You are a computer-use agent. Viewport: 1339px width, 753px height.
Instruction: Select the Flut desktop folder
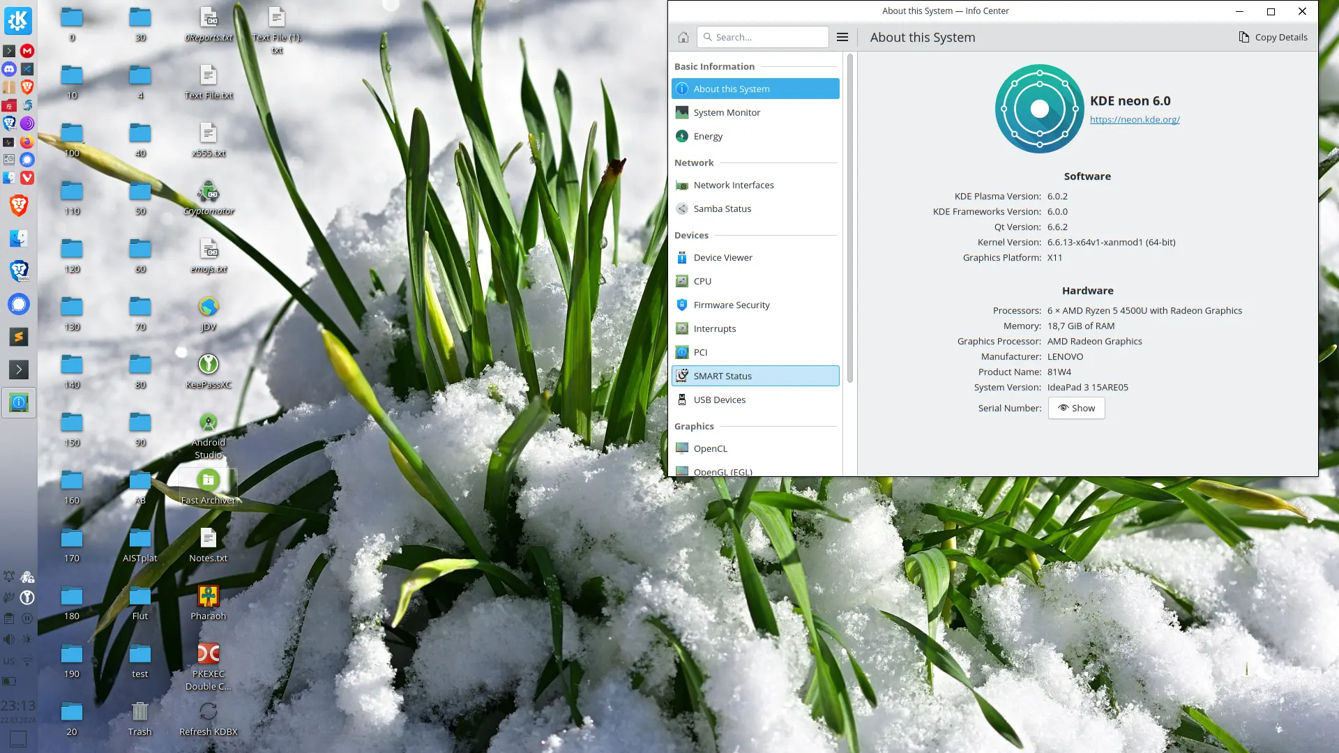pyautogui.click(x=140, y=602)
